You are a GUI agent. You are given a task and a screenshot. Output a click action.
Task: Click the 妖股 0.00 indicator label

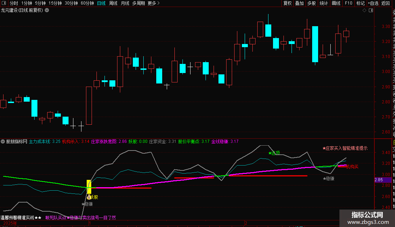pyautogui.click(x=138, y=141)
